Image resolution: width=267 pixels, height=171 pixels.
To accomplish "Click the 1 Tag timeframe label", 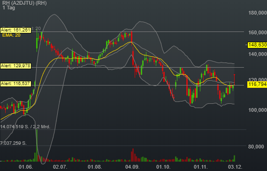I will tap(9, 8).
